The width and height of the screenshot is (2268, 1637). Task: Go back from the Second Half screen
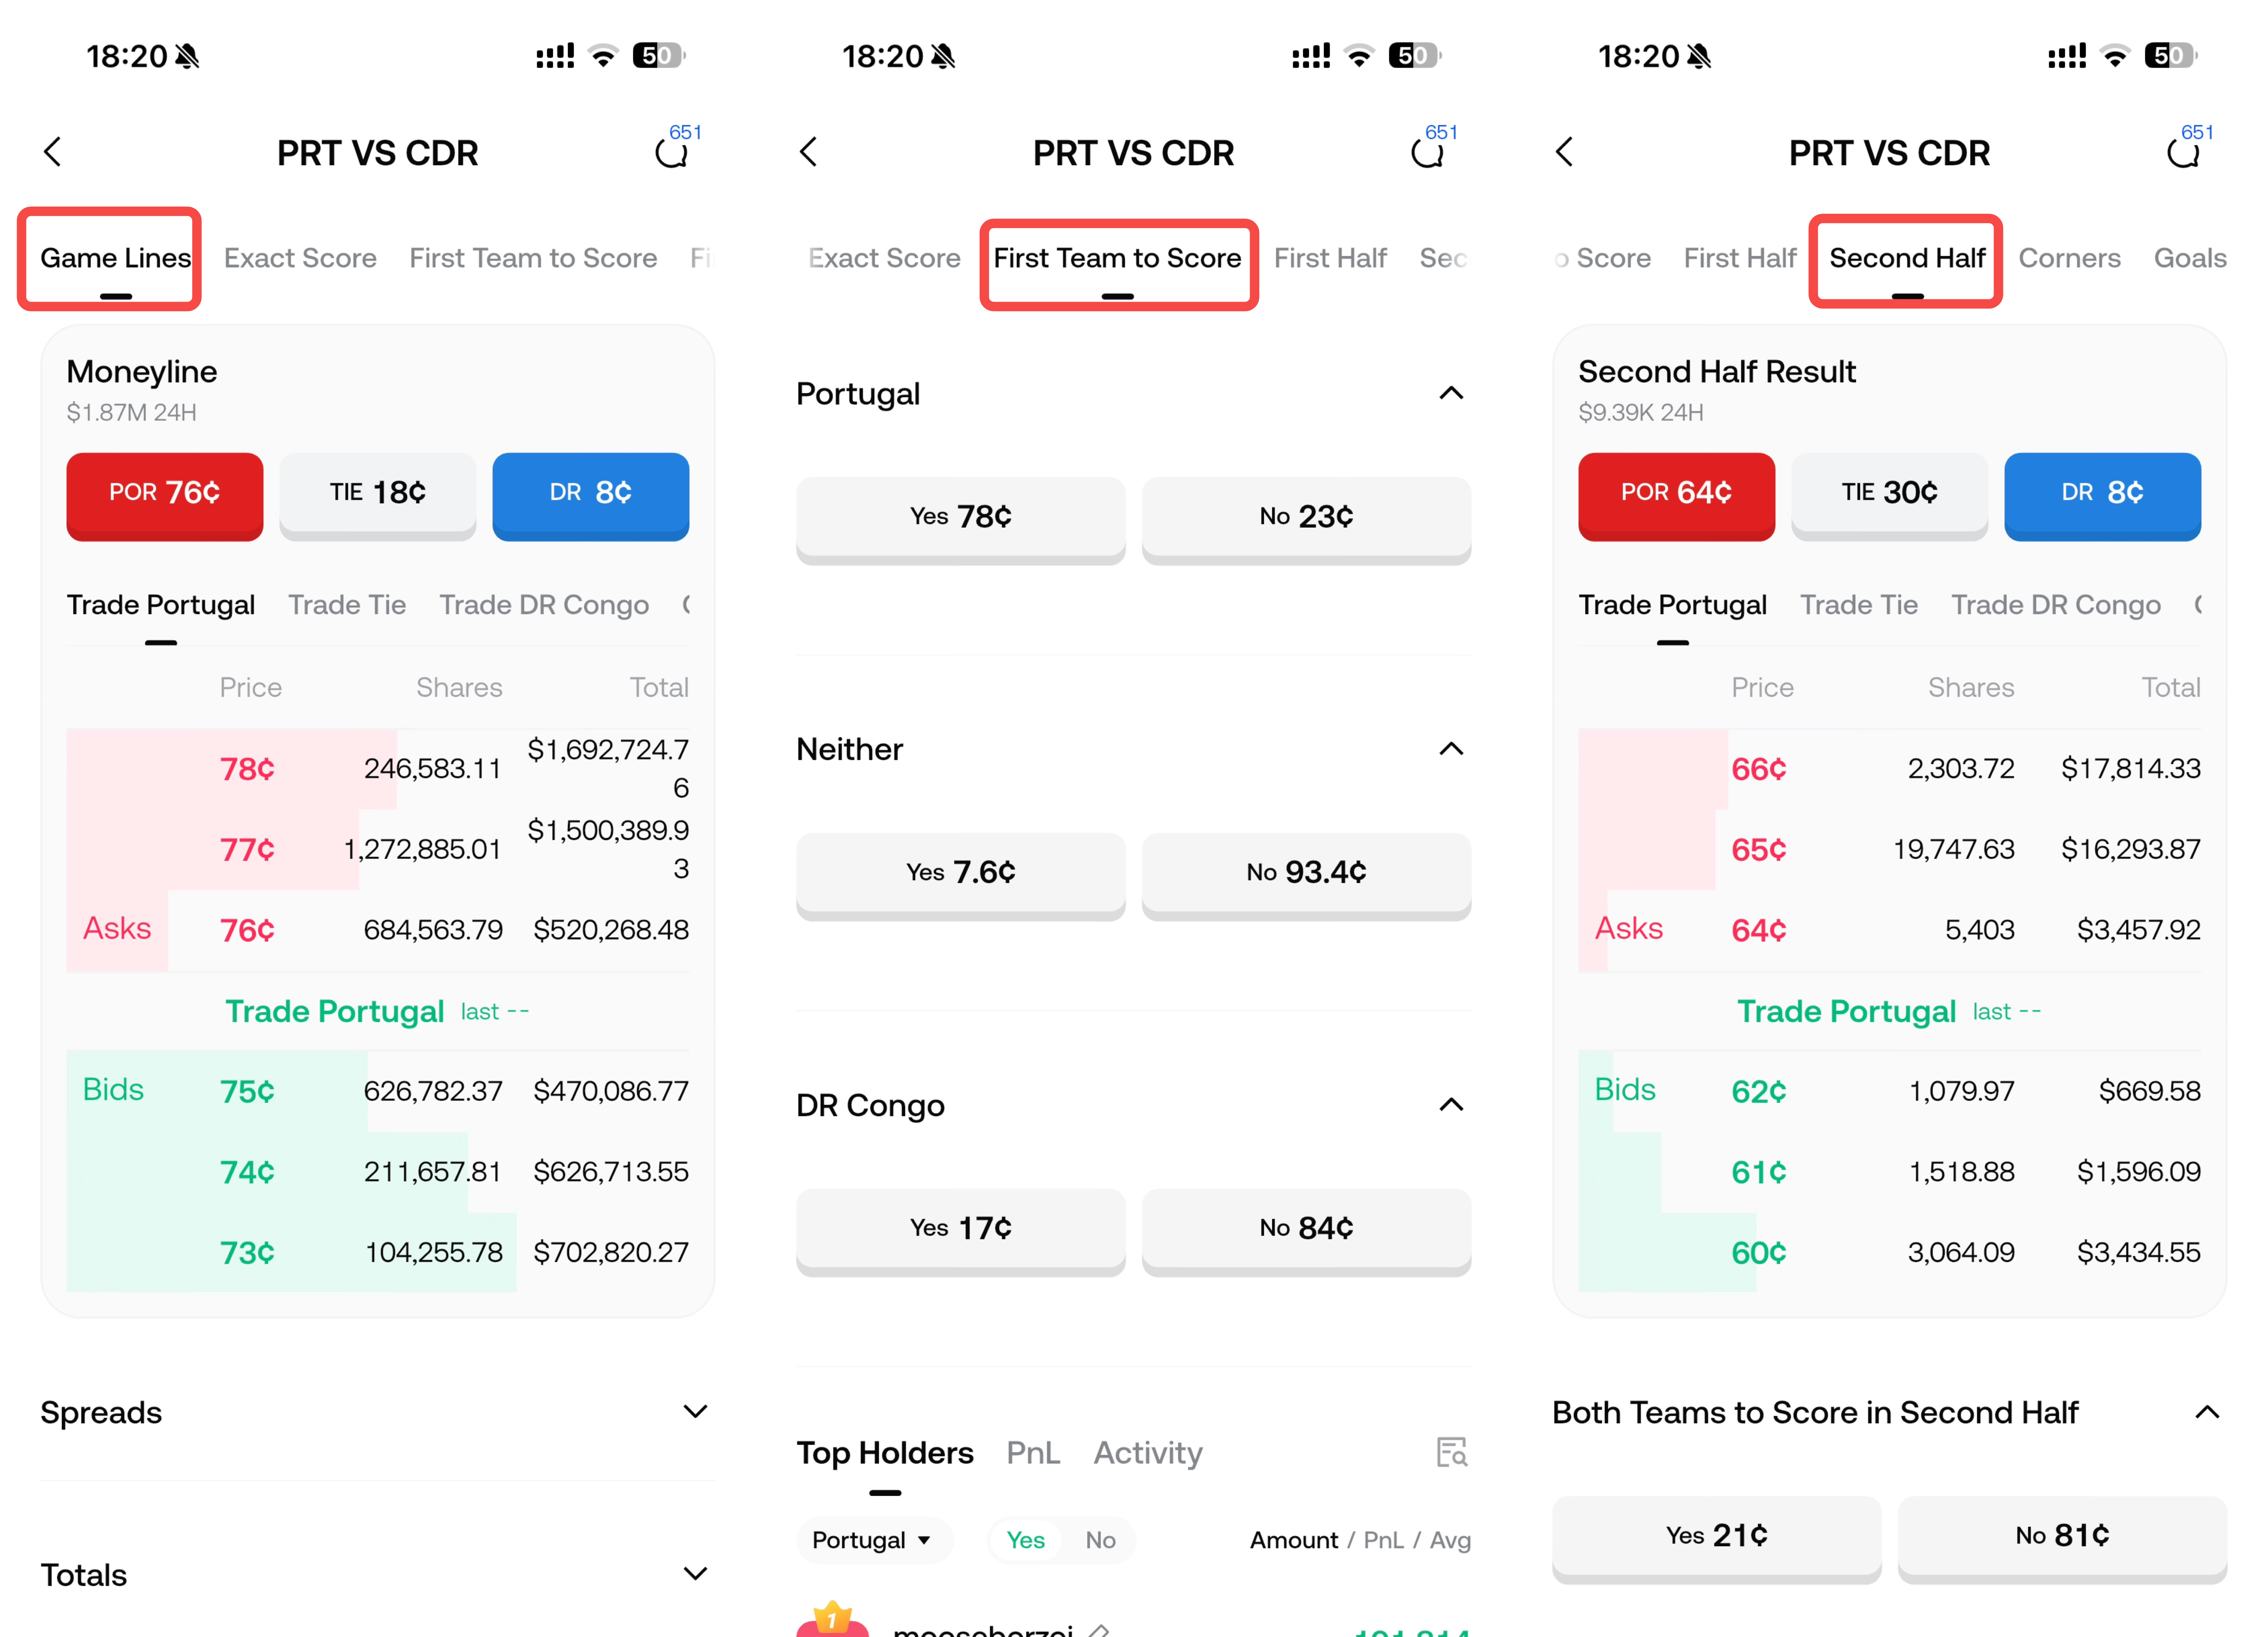(1565, 152)
